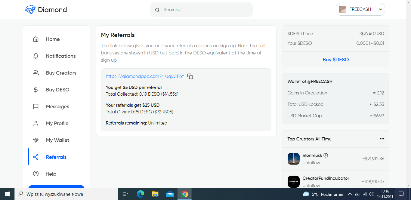Open the elonmusk creator name
The width and height of the screenshot is (411, 200).
(x=312, y=155)
